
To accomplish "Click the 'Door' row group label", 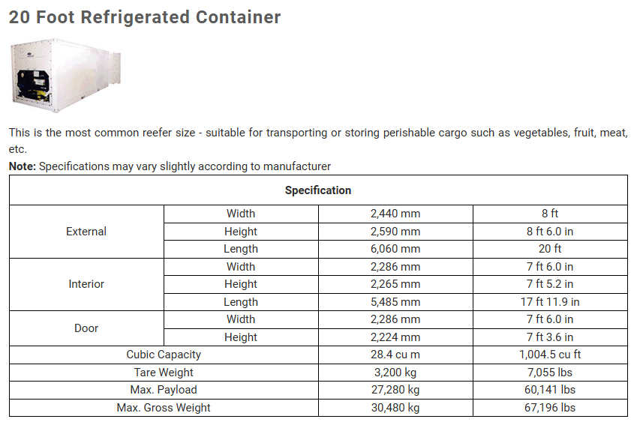I will pos(86,328).
